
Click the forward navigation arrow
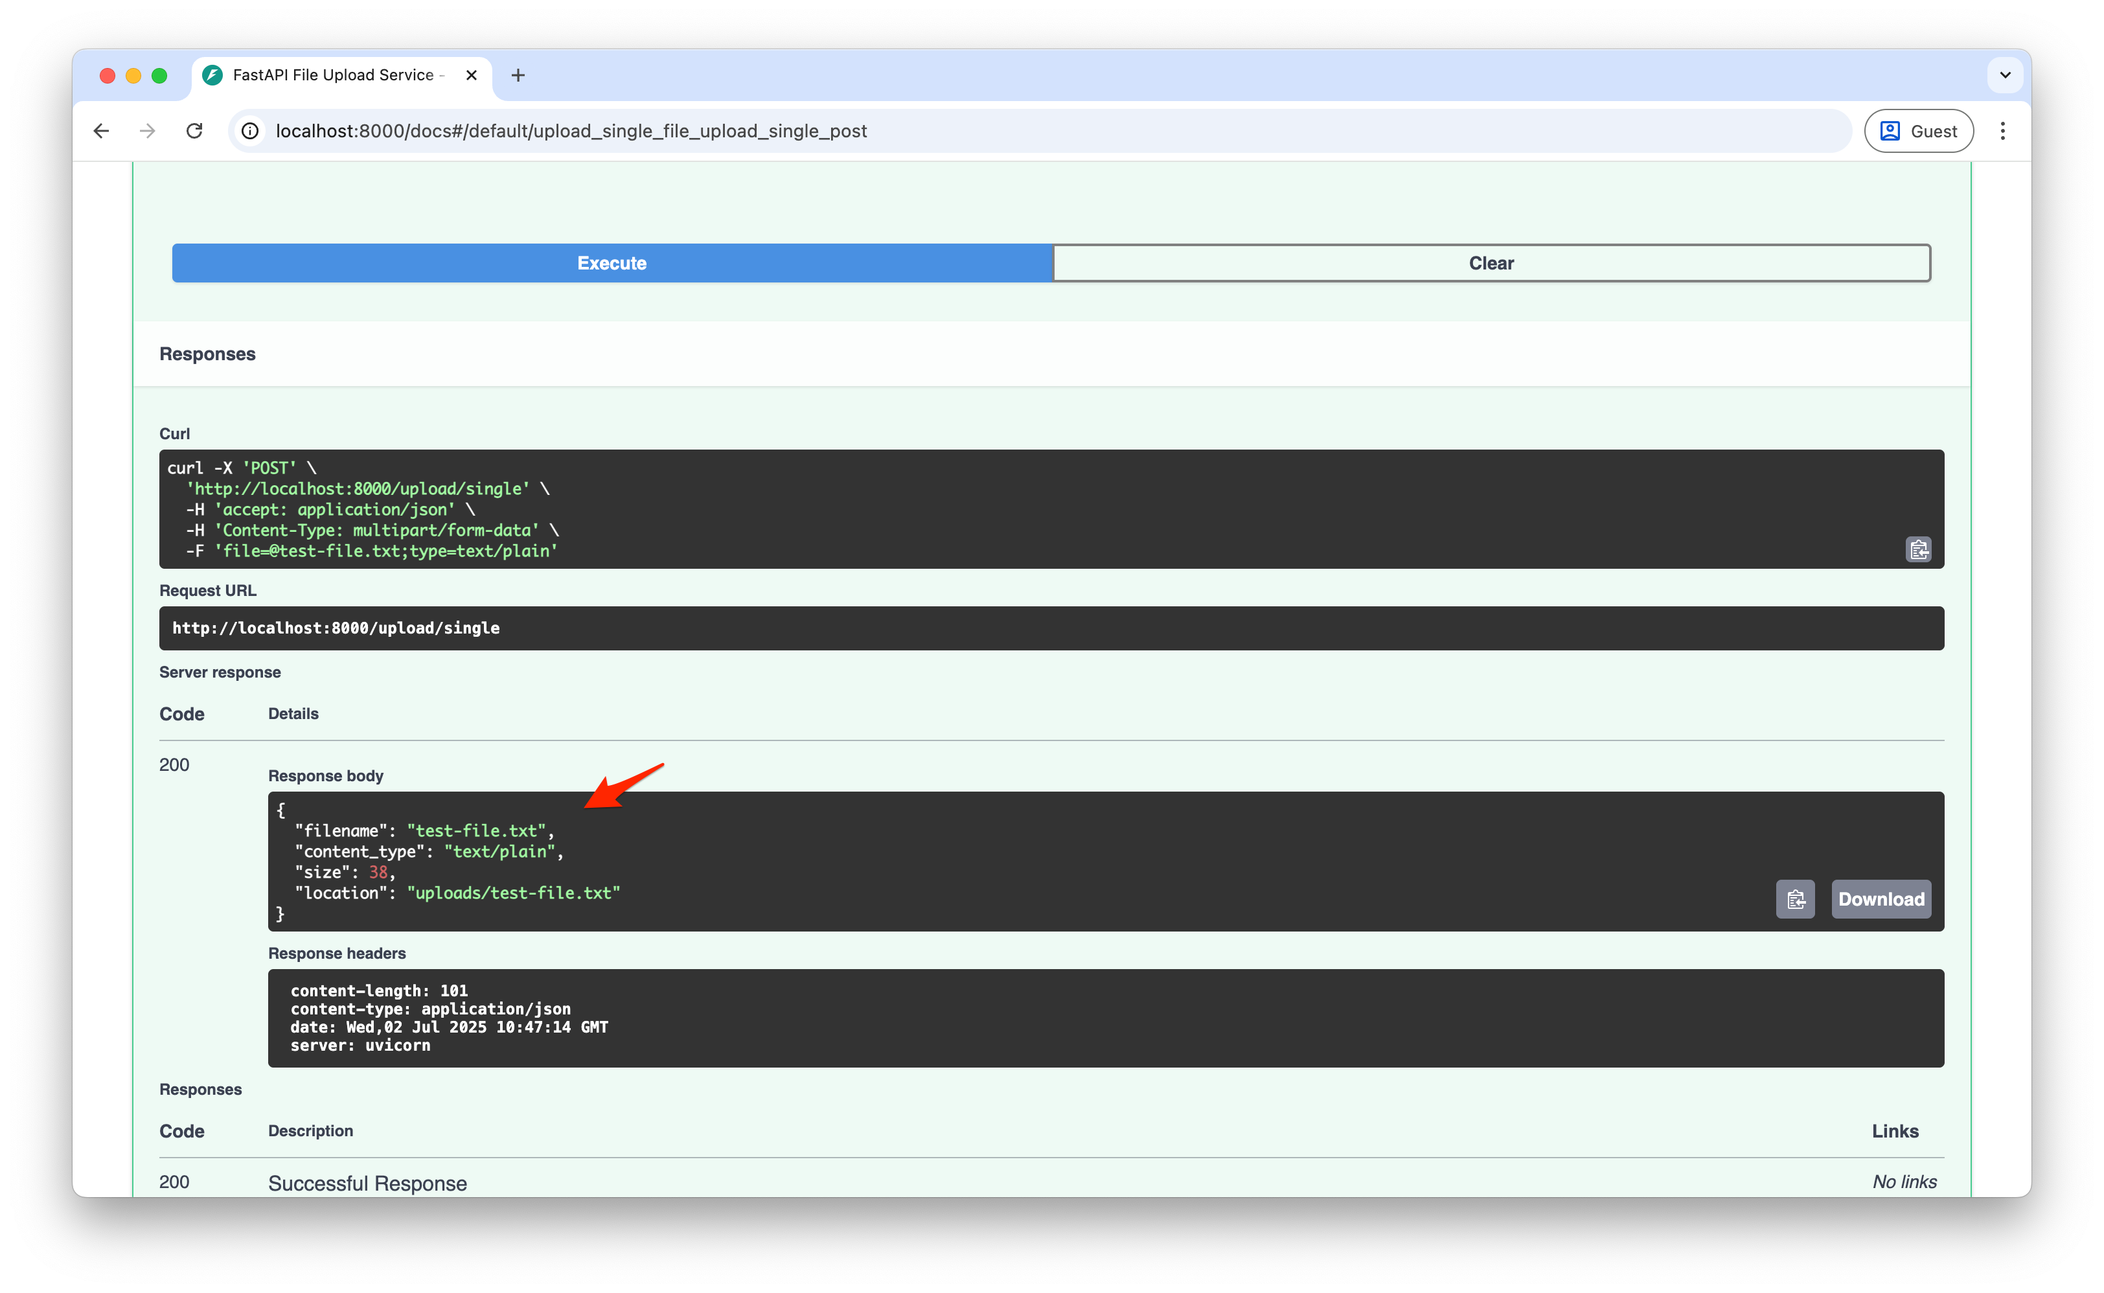(147, 131)
